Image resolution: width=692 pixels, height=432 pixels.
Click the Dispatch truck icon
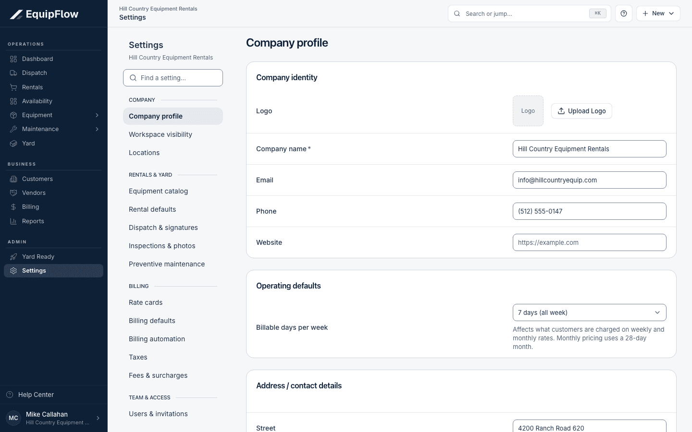[13, 73]
